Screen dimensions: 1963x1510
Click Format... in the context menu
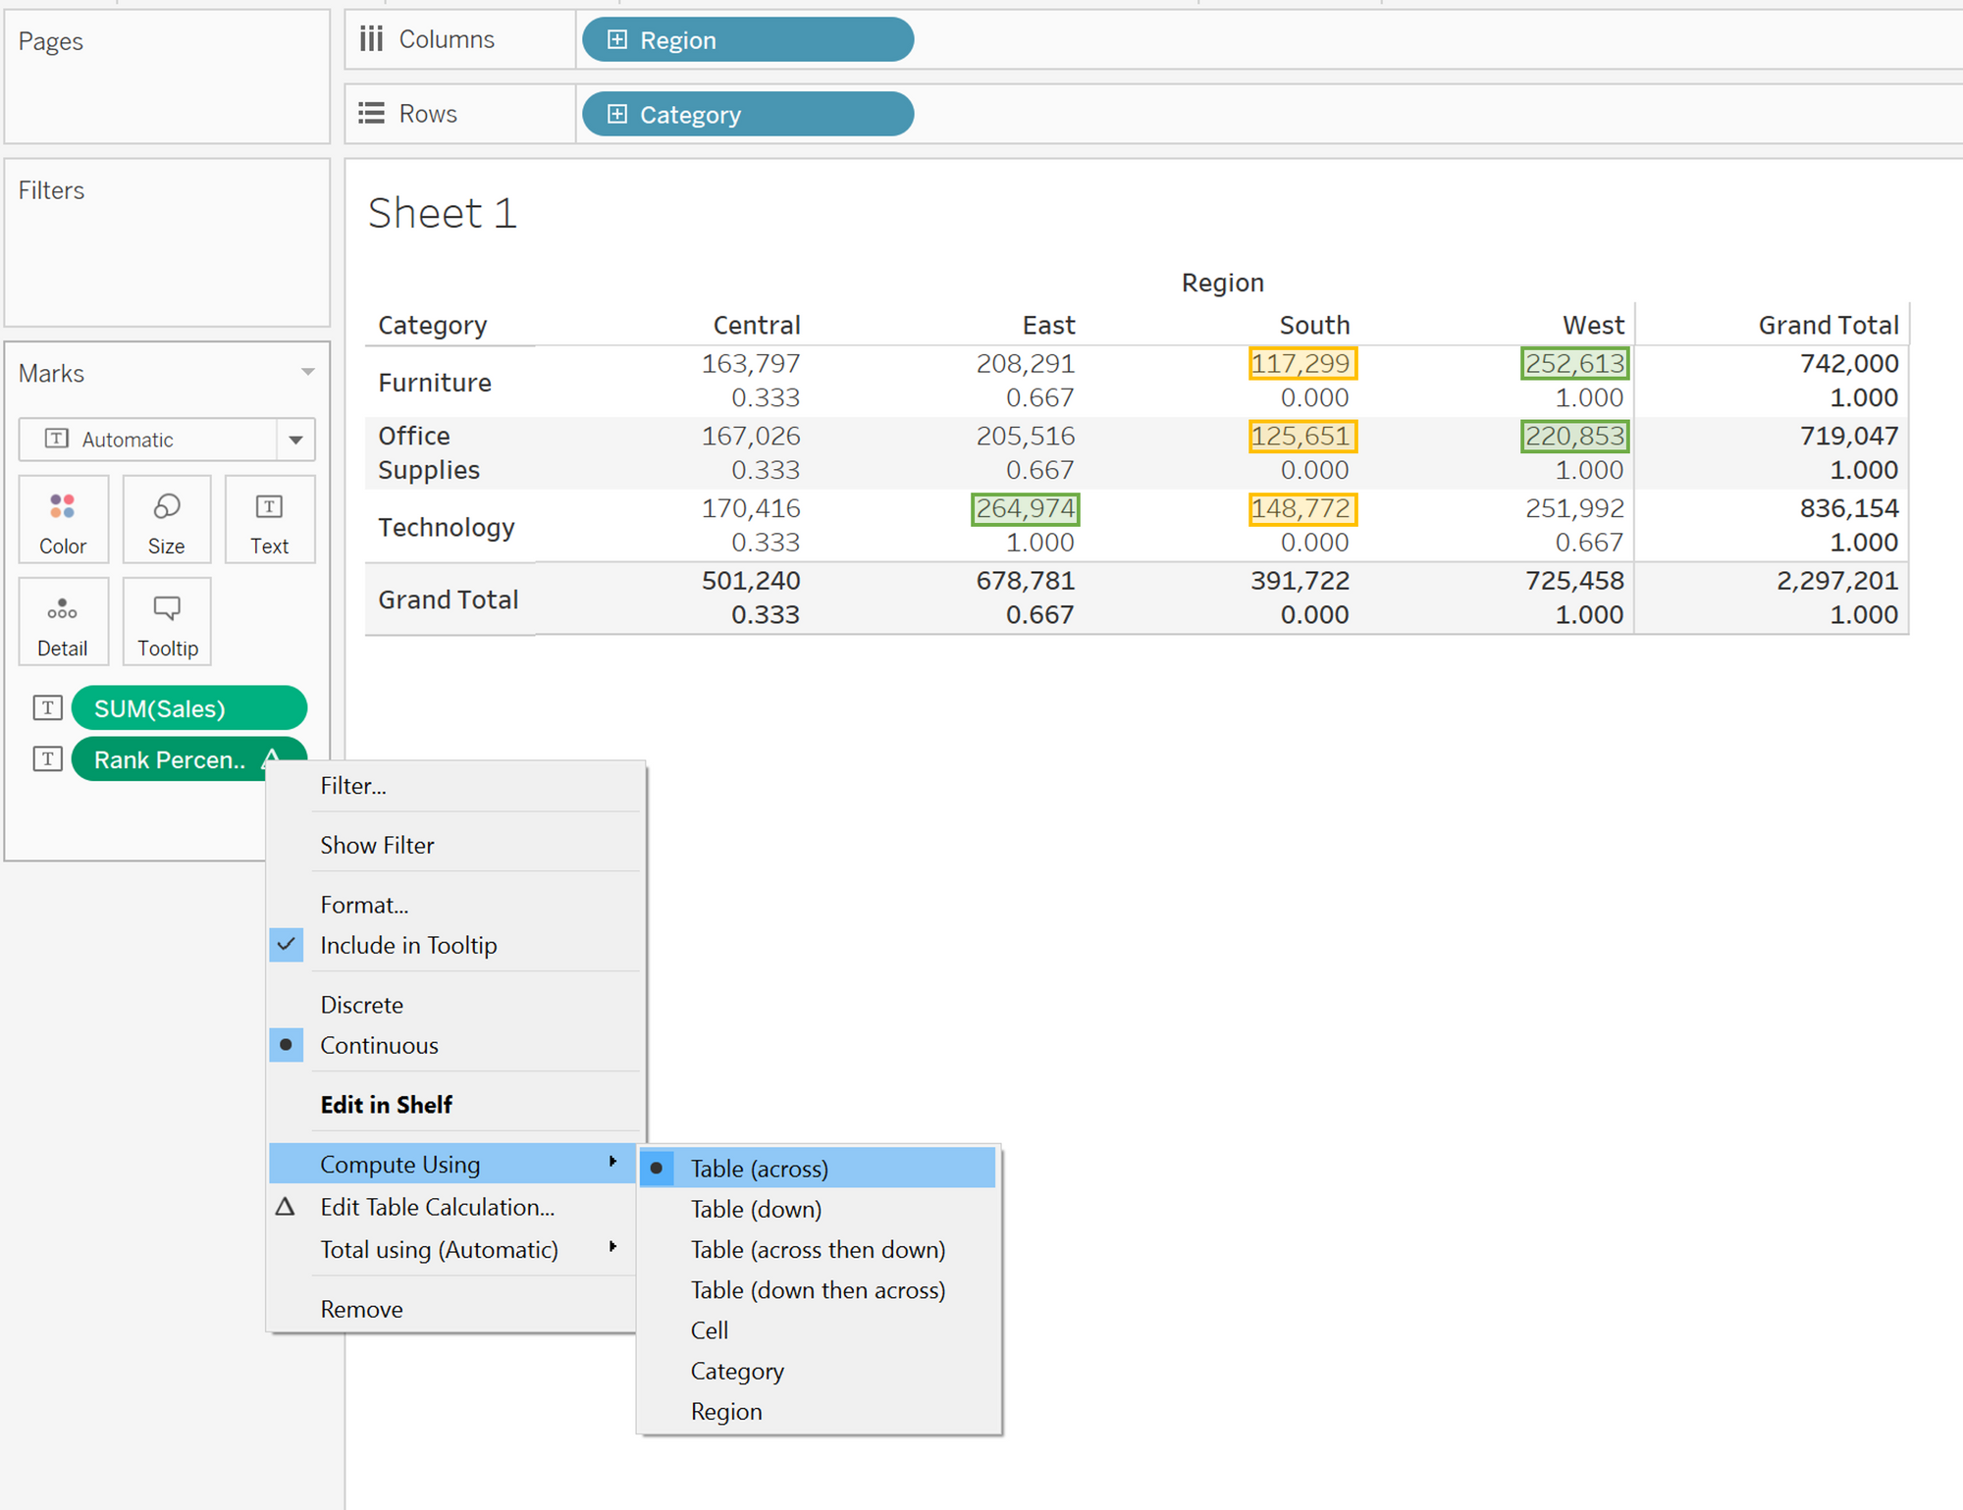(x=363, y=905)
